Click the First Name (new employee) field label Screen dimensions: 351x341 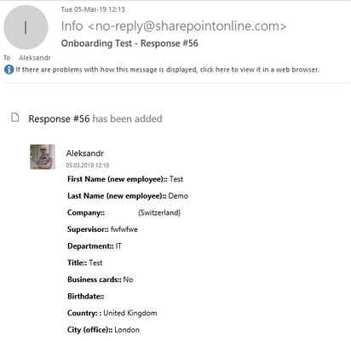(x=118, y=179)
